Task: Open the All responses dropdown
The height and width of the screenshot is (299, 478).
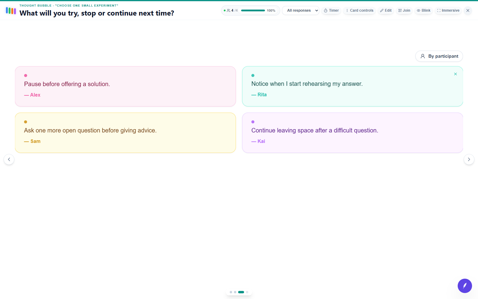Action: pos(301,10)
